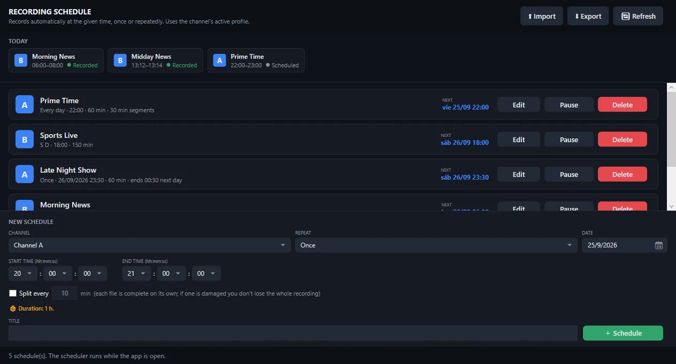Image resolution: width=676 pixels, height=364 pixels.
Task: Pause the Sports Live schedule
Action: click(569, 140)
